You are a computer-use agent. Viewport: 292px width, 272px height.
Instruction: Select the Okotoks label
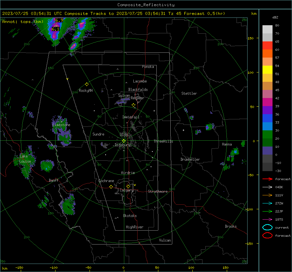[x=130, y=216]
